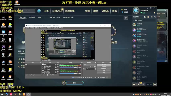Open OBS 编辑(E) menu
The image size is (171, 96).
[x=32, y=28]
